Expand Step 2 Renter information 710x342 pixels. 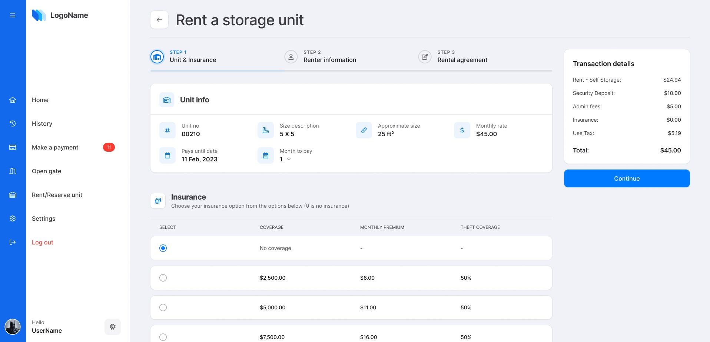click(329, 56)
